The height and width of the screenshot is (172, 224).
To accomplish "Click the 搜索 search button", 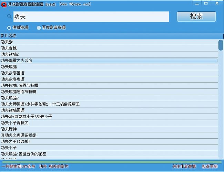I will click(x=196, y=17).
